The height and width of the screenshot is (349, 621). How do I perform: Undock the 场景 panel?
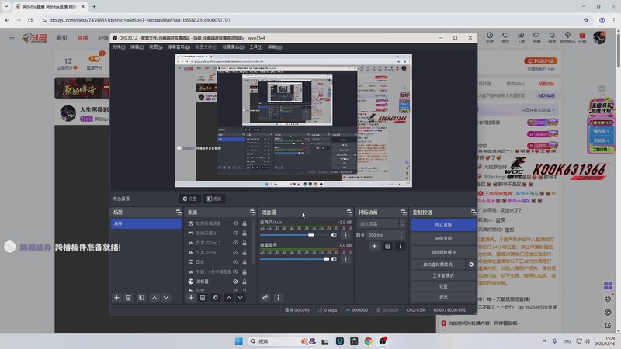pyautogui.click(x=179, y=213)
